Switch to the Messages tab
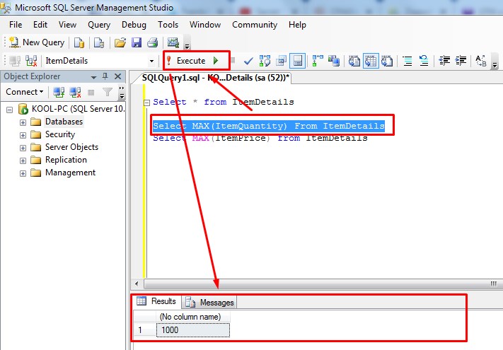 pos(209,302)
